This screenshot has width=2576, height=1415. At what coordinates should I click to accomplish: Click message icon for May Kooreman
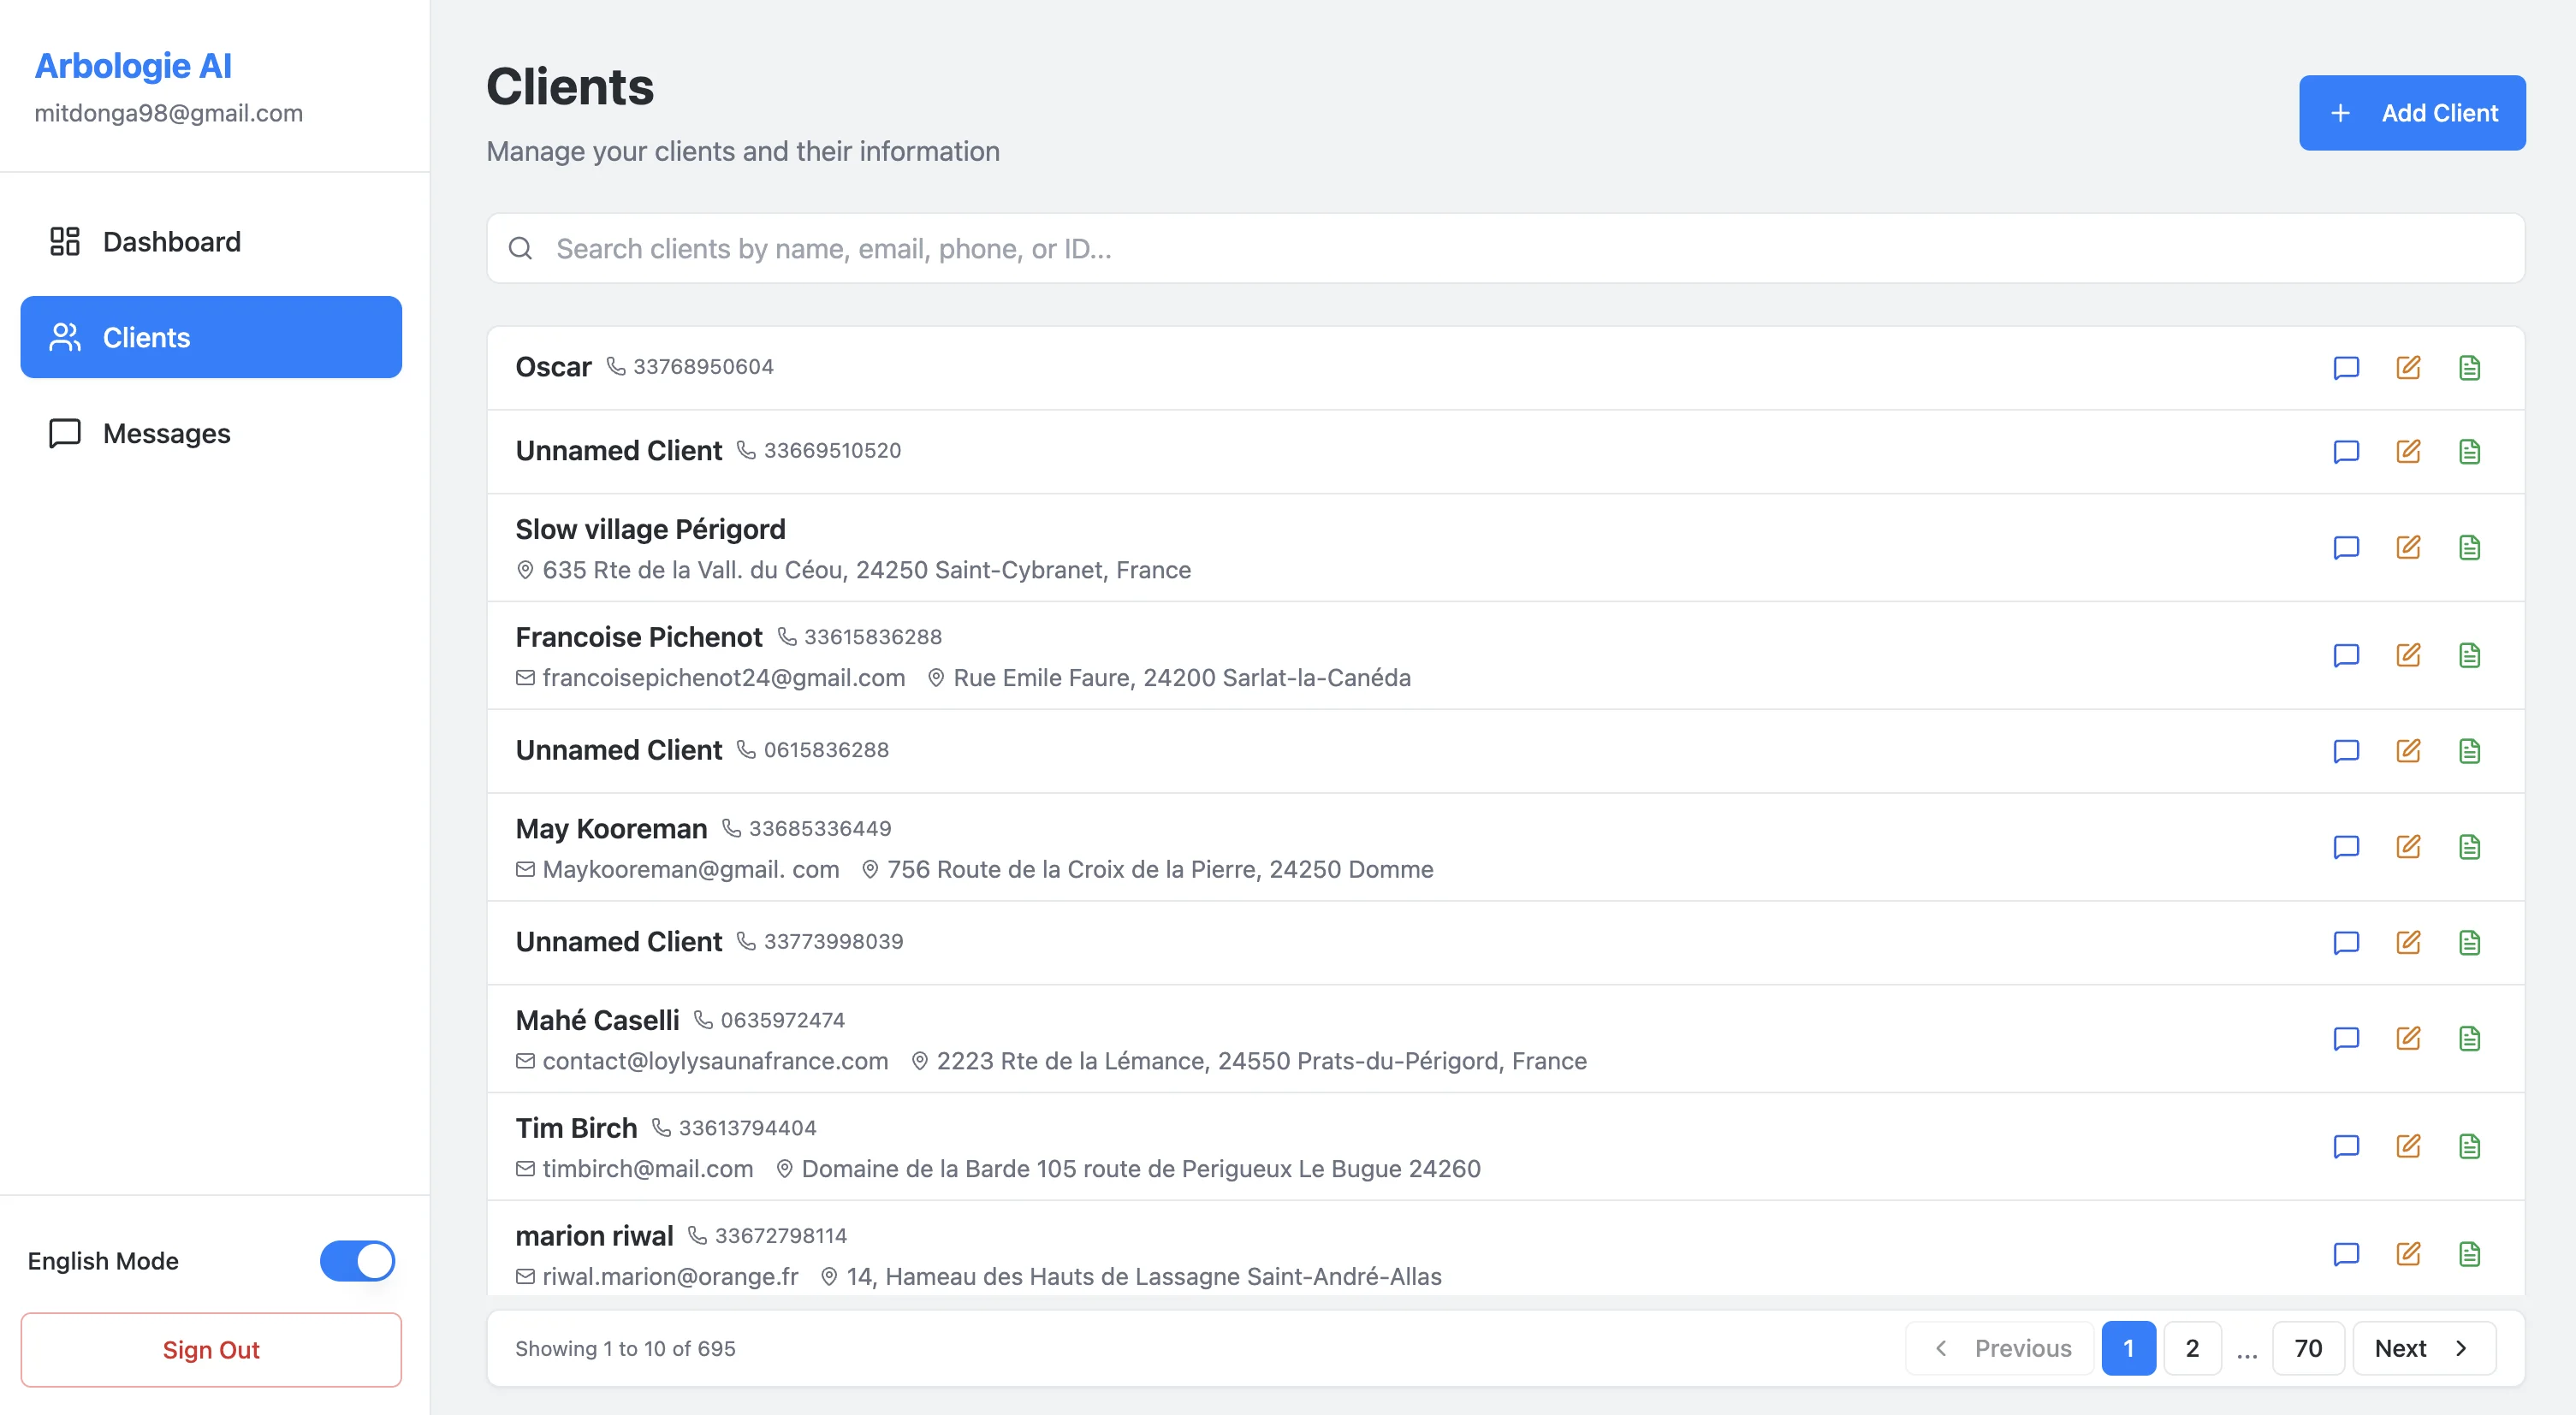tap(2346, 848)
